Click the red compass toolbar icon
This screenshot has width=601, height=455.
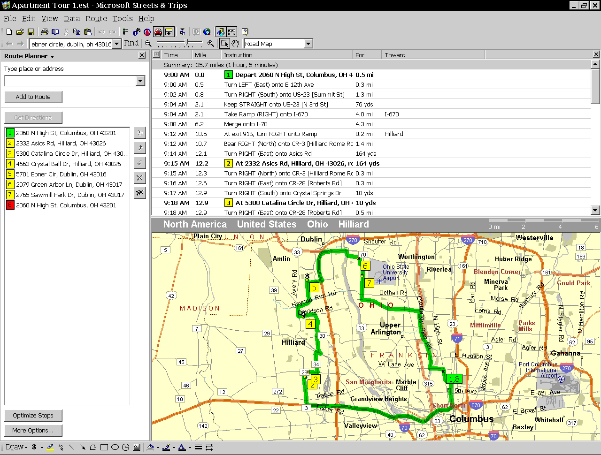click(x=147, y=32)
